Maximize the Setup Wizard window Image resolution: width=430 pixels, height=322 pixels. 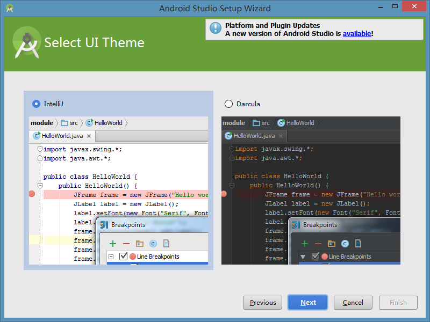click(395, 6)
